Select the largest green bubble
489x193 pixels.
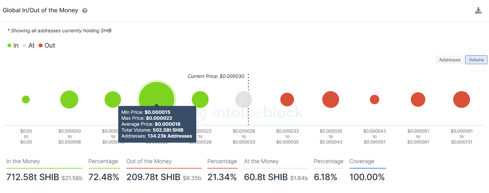tap(157, 95)
